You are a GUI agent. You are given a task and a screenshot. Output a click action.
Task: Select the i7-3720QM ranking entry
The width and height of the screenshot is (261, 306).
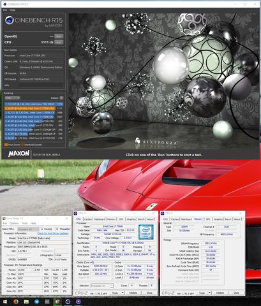coord(34,129)
